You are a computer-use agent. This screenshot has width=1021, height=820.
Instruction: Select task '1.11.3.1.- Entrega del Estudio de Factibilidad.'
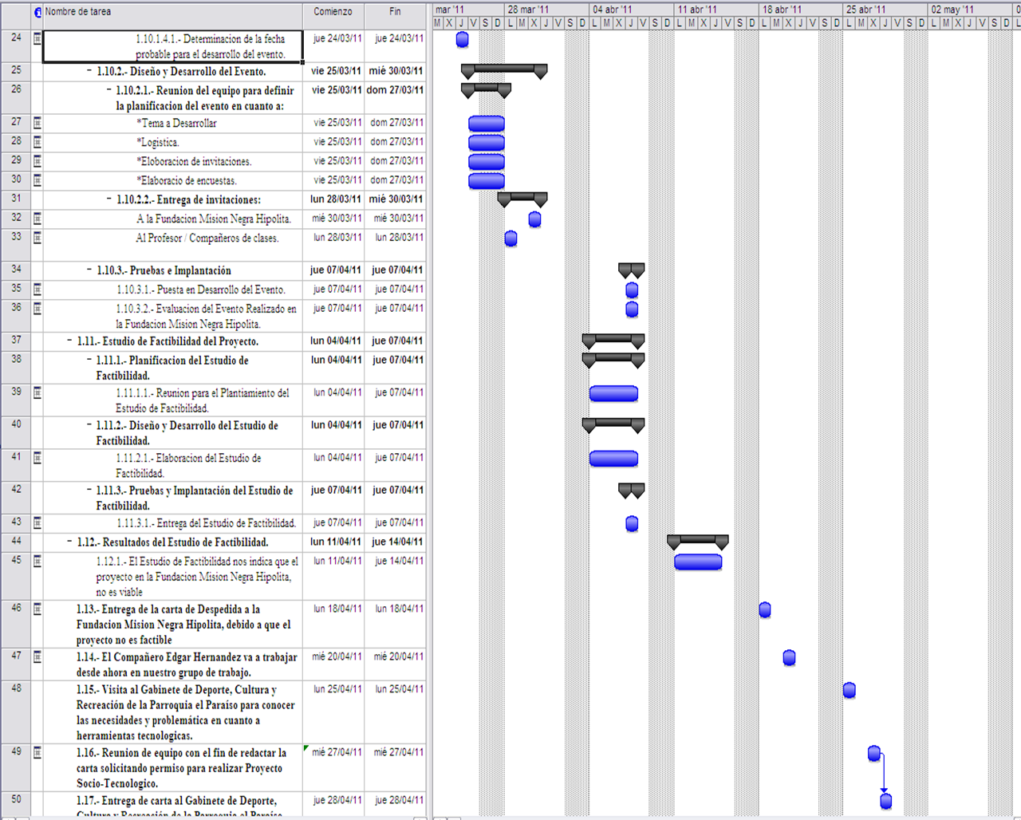[206, 523]
